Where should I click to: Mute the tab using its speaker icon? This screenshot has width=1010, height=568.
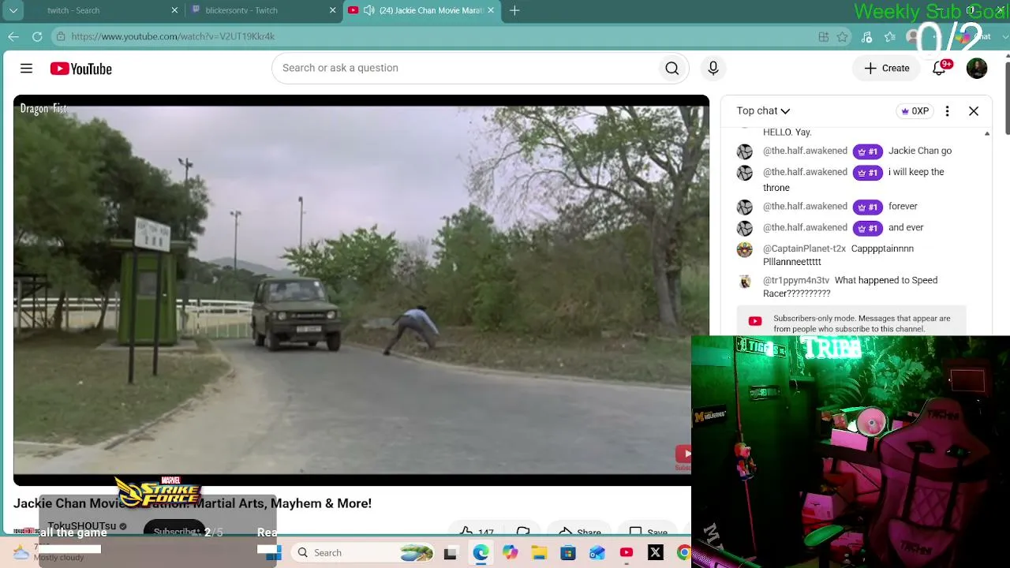(x=368, y=10)
